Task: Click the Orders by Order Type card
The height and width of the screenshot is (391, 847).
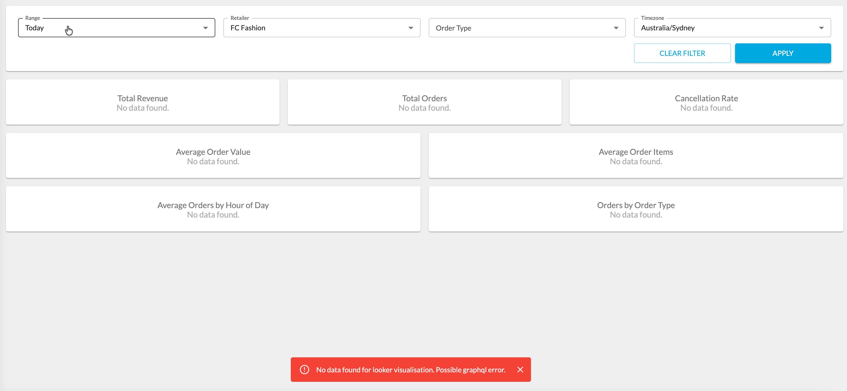Action: pyautogui.click(x=636, y=209)
